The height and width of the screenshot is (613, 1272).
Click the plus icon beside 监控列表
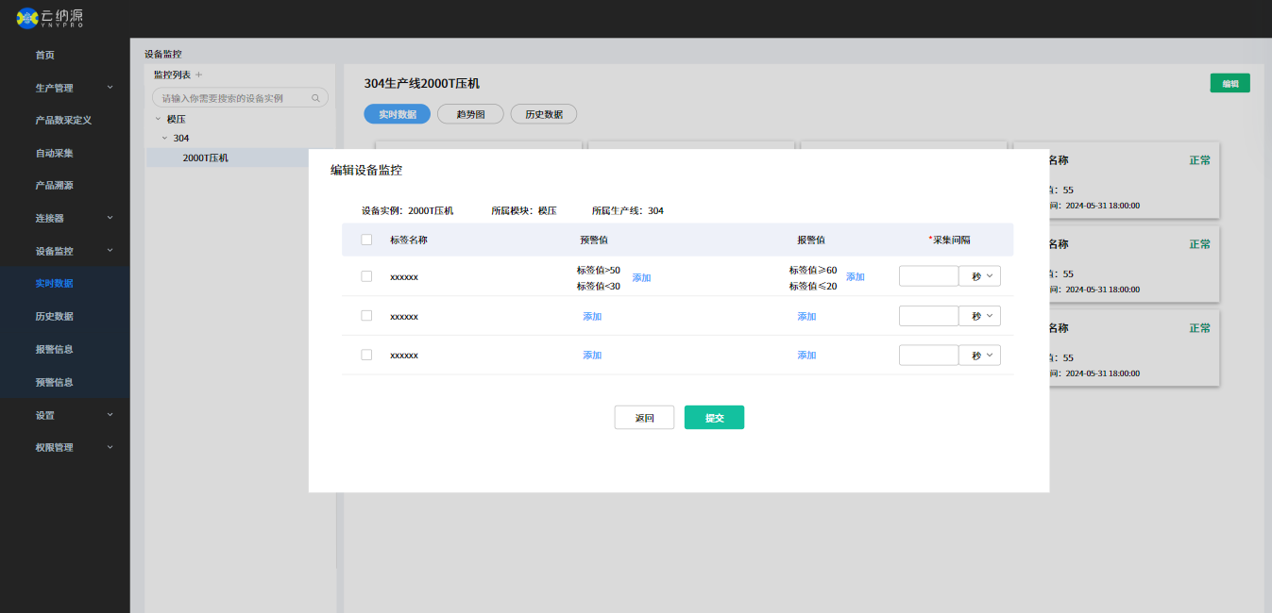tap(198, 75)
